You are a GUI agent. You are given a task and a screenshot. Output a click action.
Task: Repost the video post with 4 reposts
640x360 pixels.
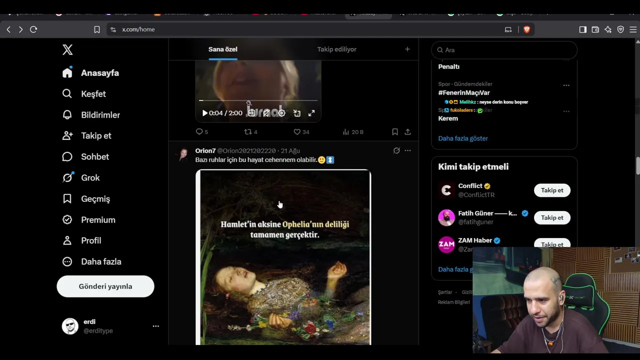click(x=250, y=132)
